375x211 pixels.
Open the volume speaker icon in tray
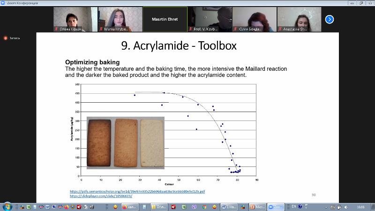pyautogui.click(x=346, y=207)
